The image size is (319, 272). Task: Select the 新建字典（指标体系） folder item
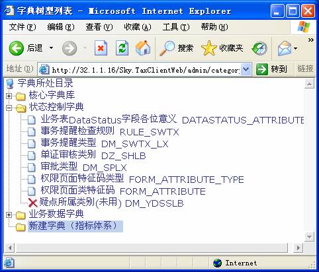[75, 226]
